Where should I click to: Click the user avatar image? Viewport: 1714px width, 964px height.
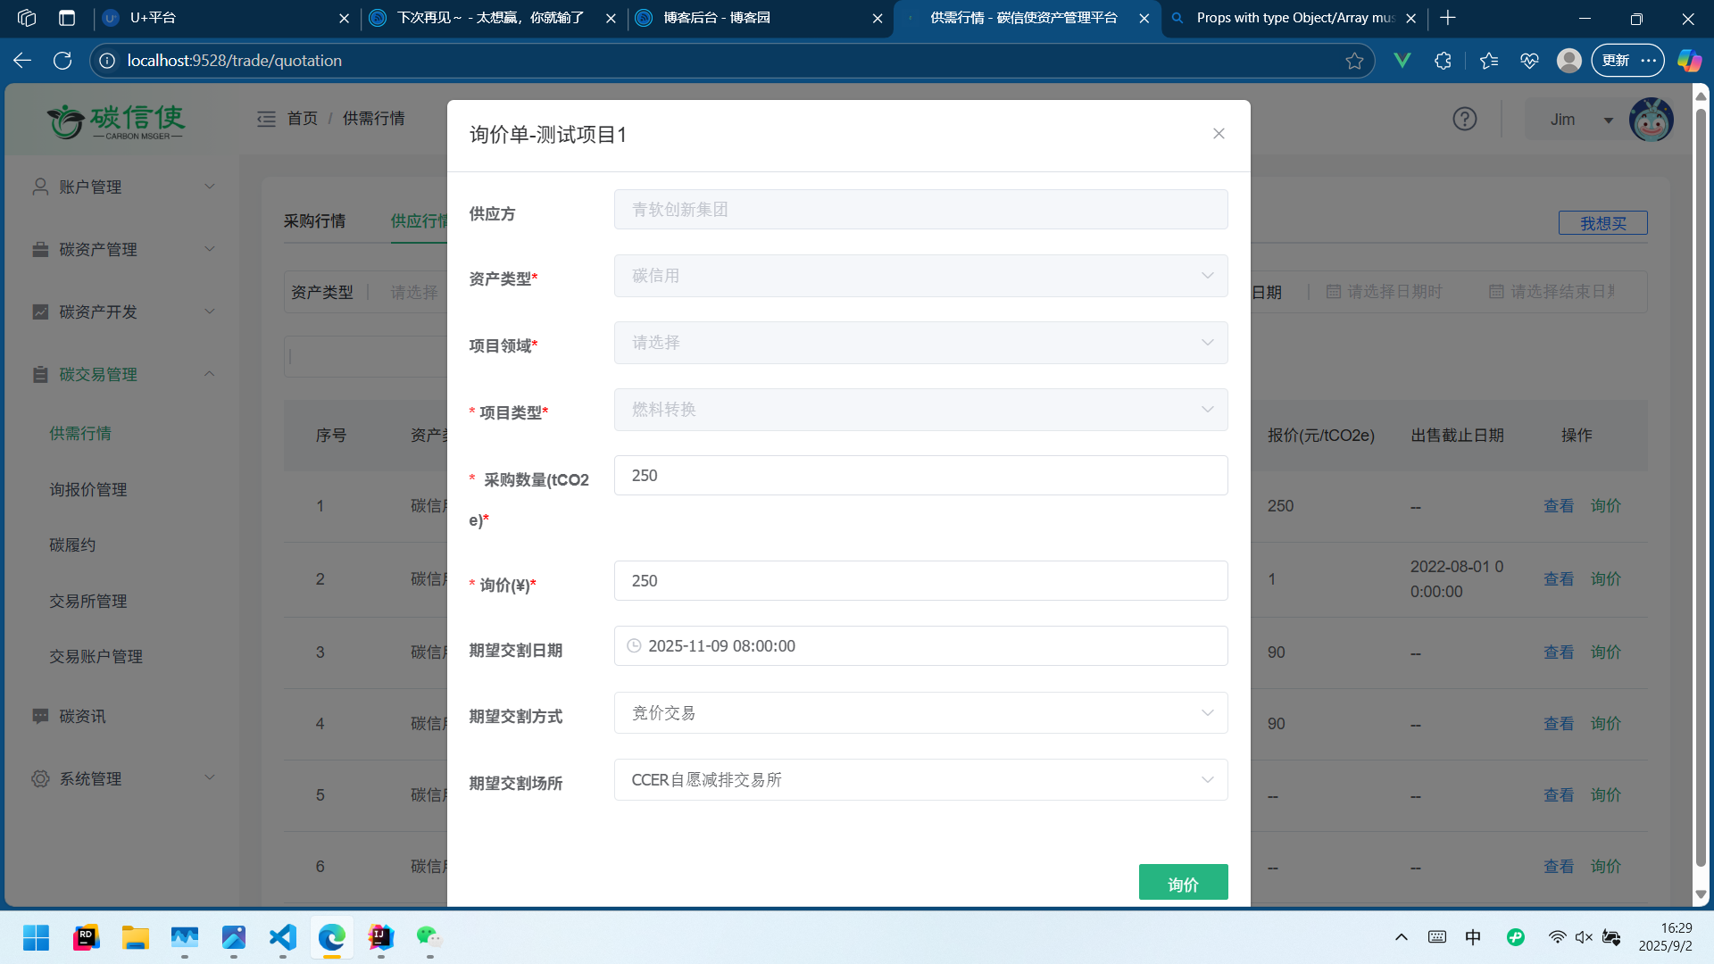(x=1651, y=120)
